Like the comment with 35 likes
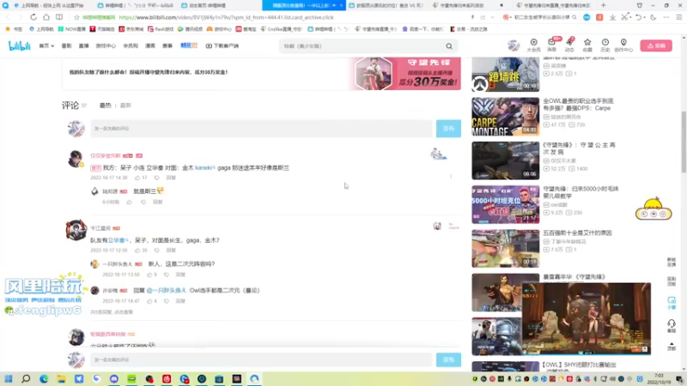687x386 pixels. click(x=137, y=250)
